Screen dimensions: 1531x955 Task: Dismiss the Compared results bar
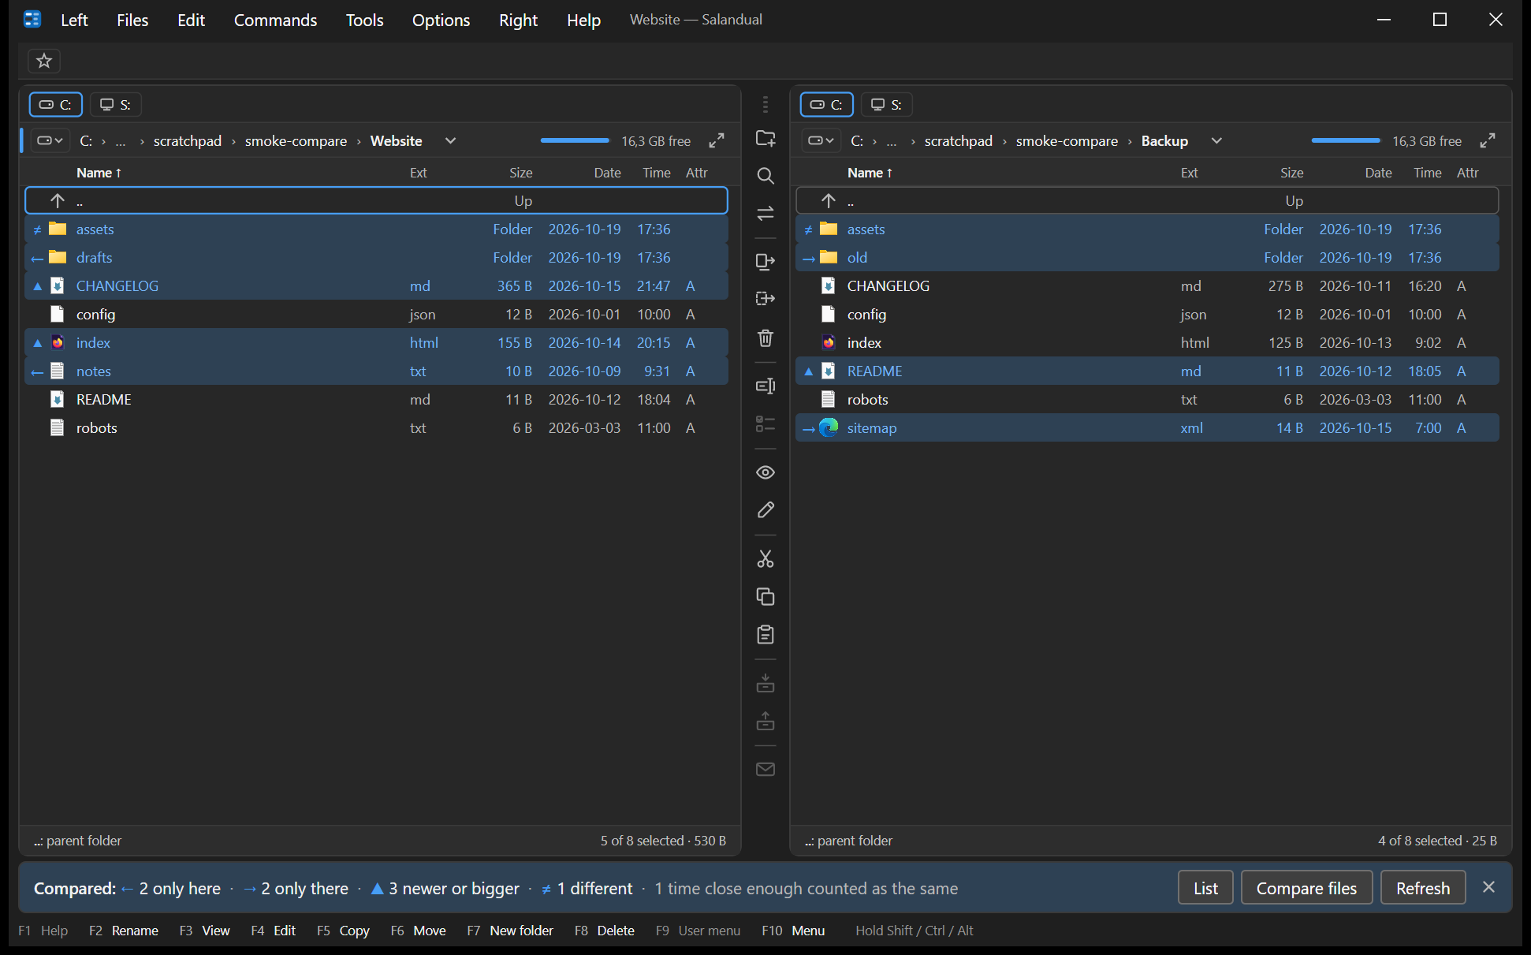pyautogui.click(x=1488, y=887)
